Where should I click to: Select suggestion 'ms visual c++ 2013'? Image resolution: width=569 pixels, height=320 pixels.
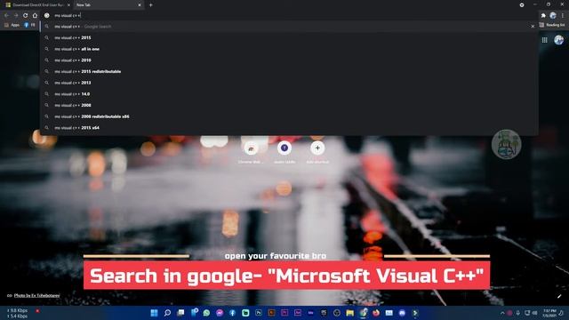(288, 83)
